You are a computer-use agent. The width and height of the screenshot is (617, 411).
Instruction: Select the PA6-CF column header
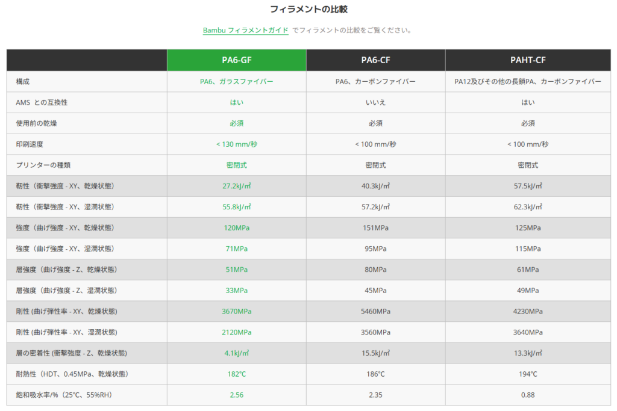click(375, 60)
